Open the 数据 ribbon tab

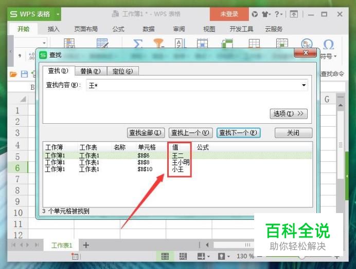149,29
